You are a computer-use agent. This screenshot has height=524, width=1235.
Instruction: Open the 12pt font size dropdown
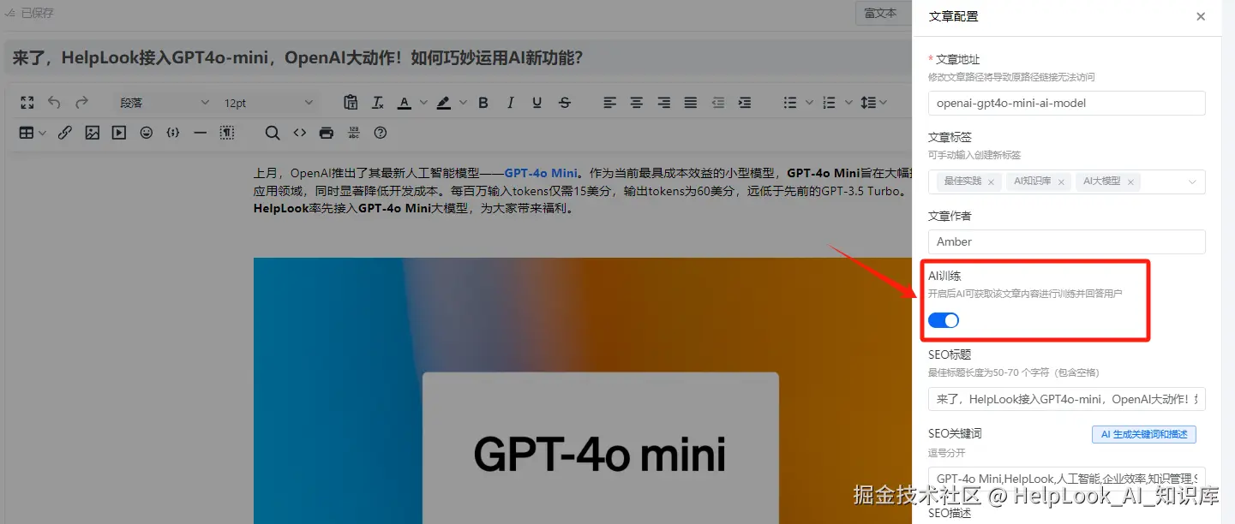click(267, 103)
